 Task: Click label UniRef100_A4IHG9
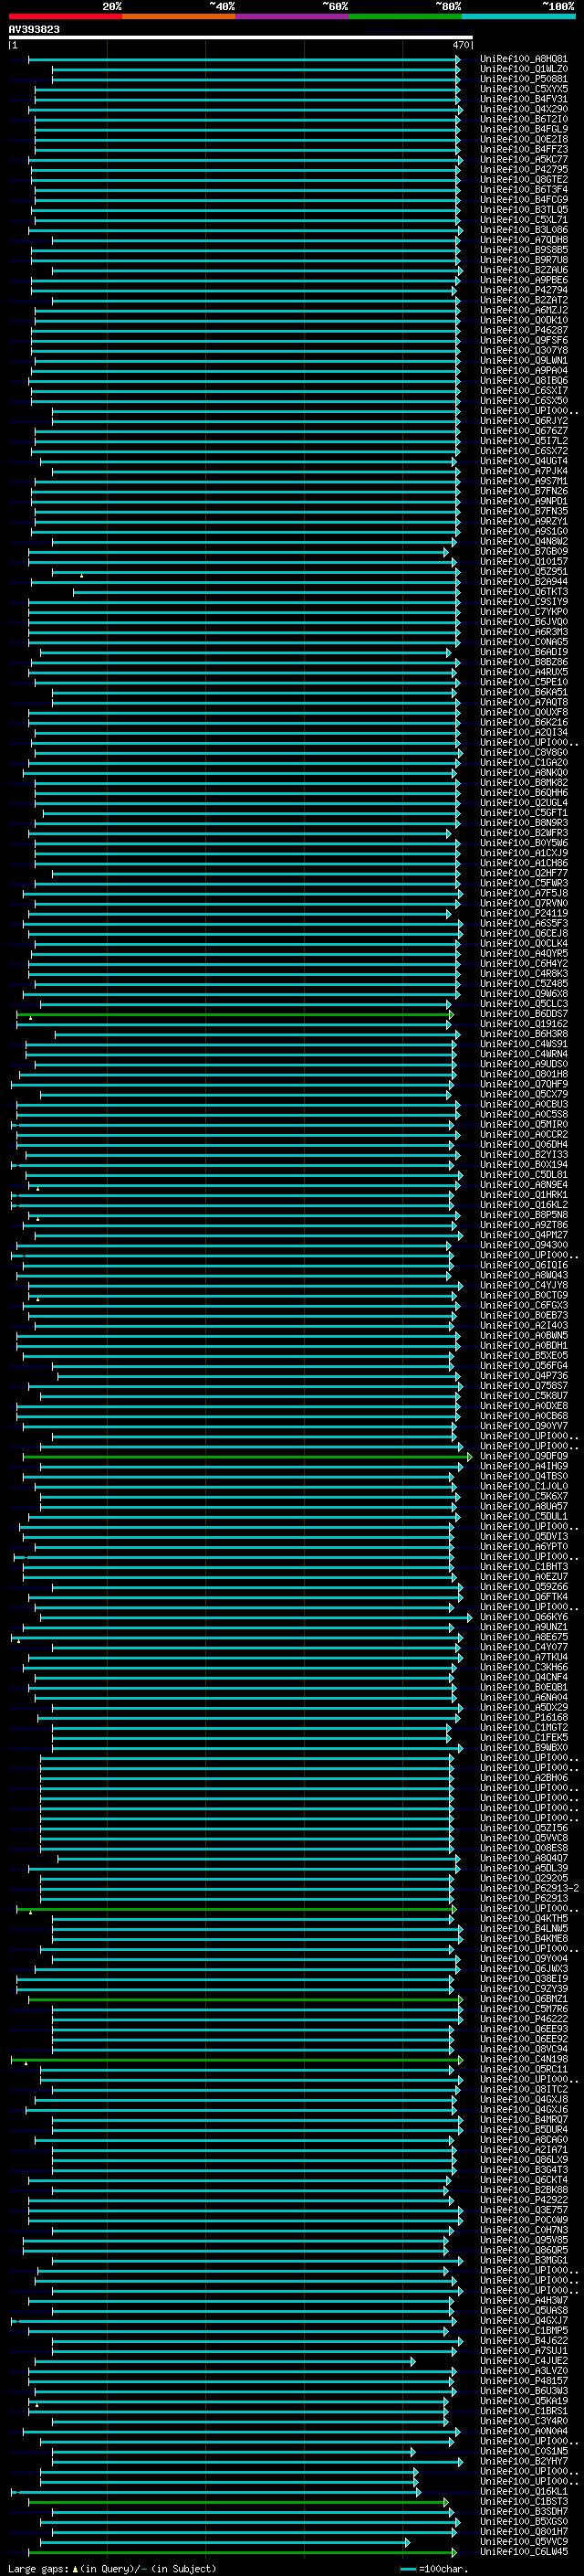click(x=523, y=1466)
